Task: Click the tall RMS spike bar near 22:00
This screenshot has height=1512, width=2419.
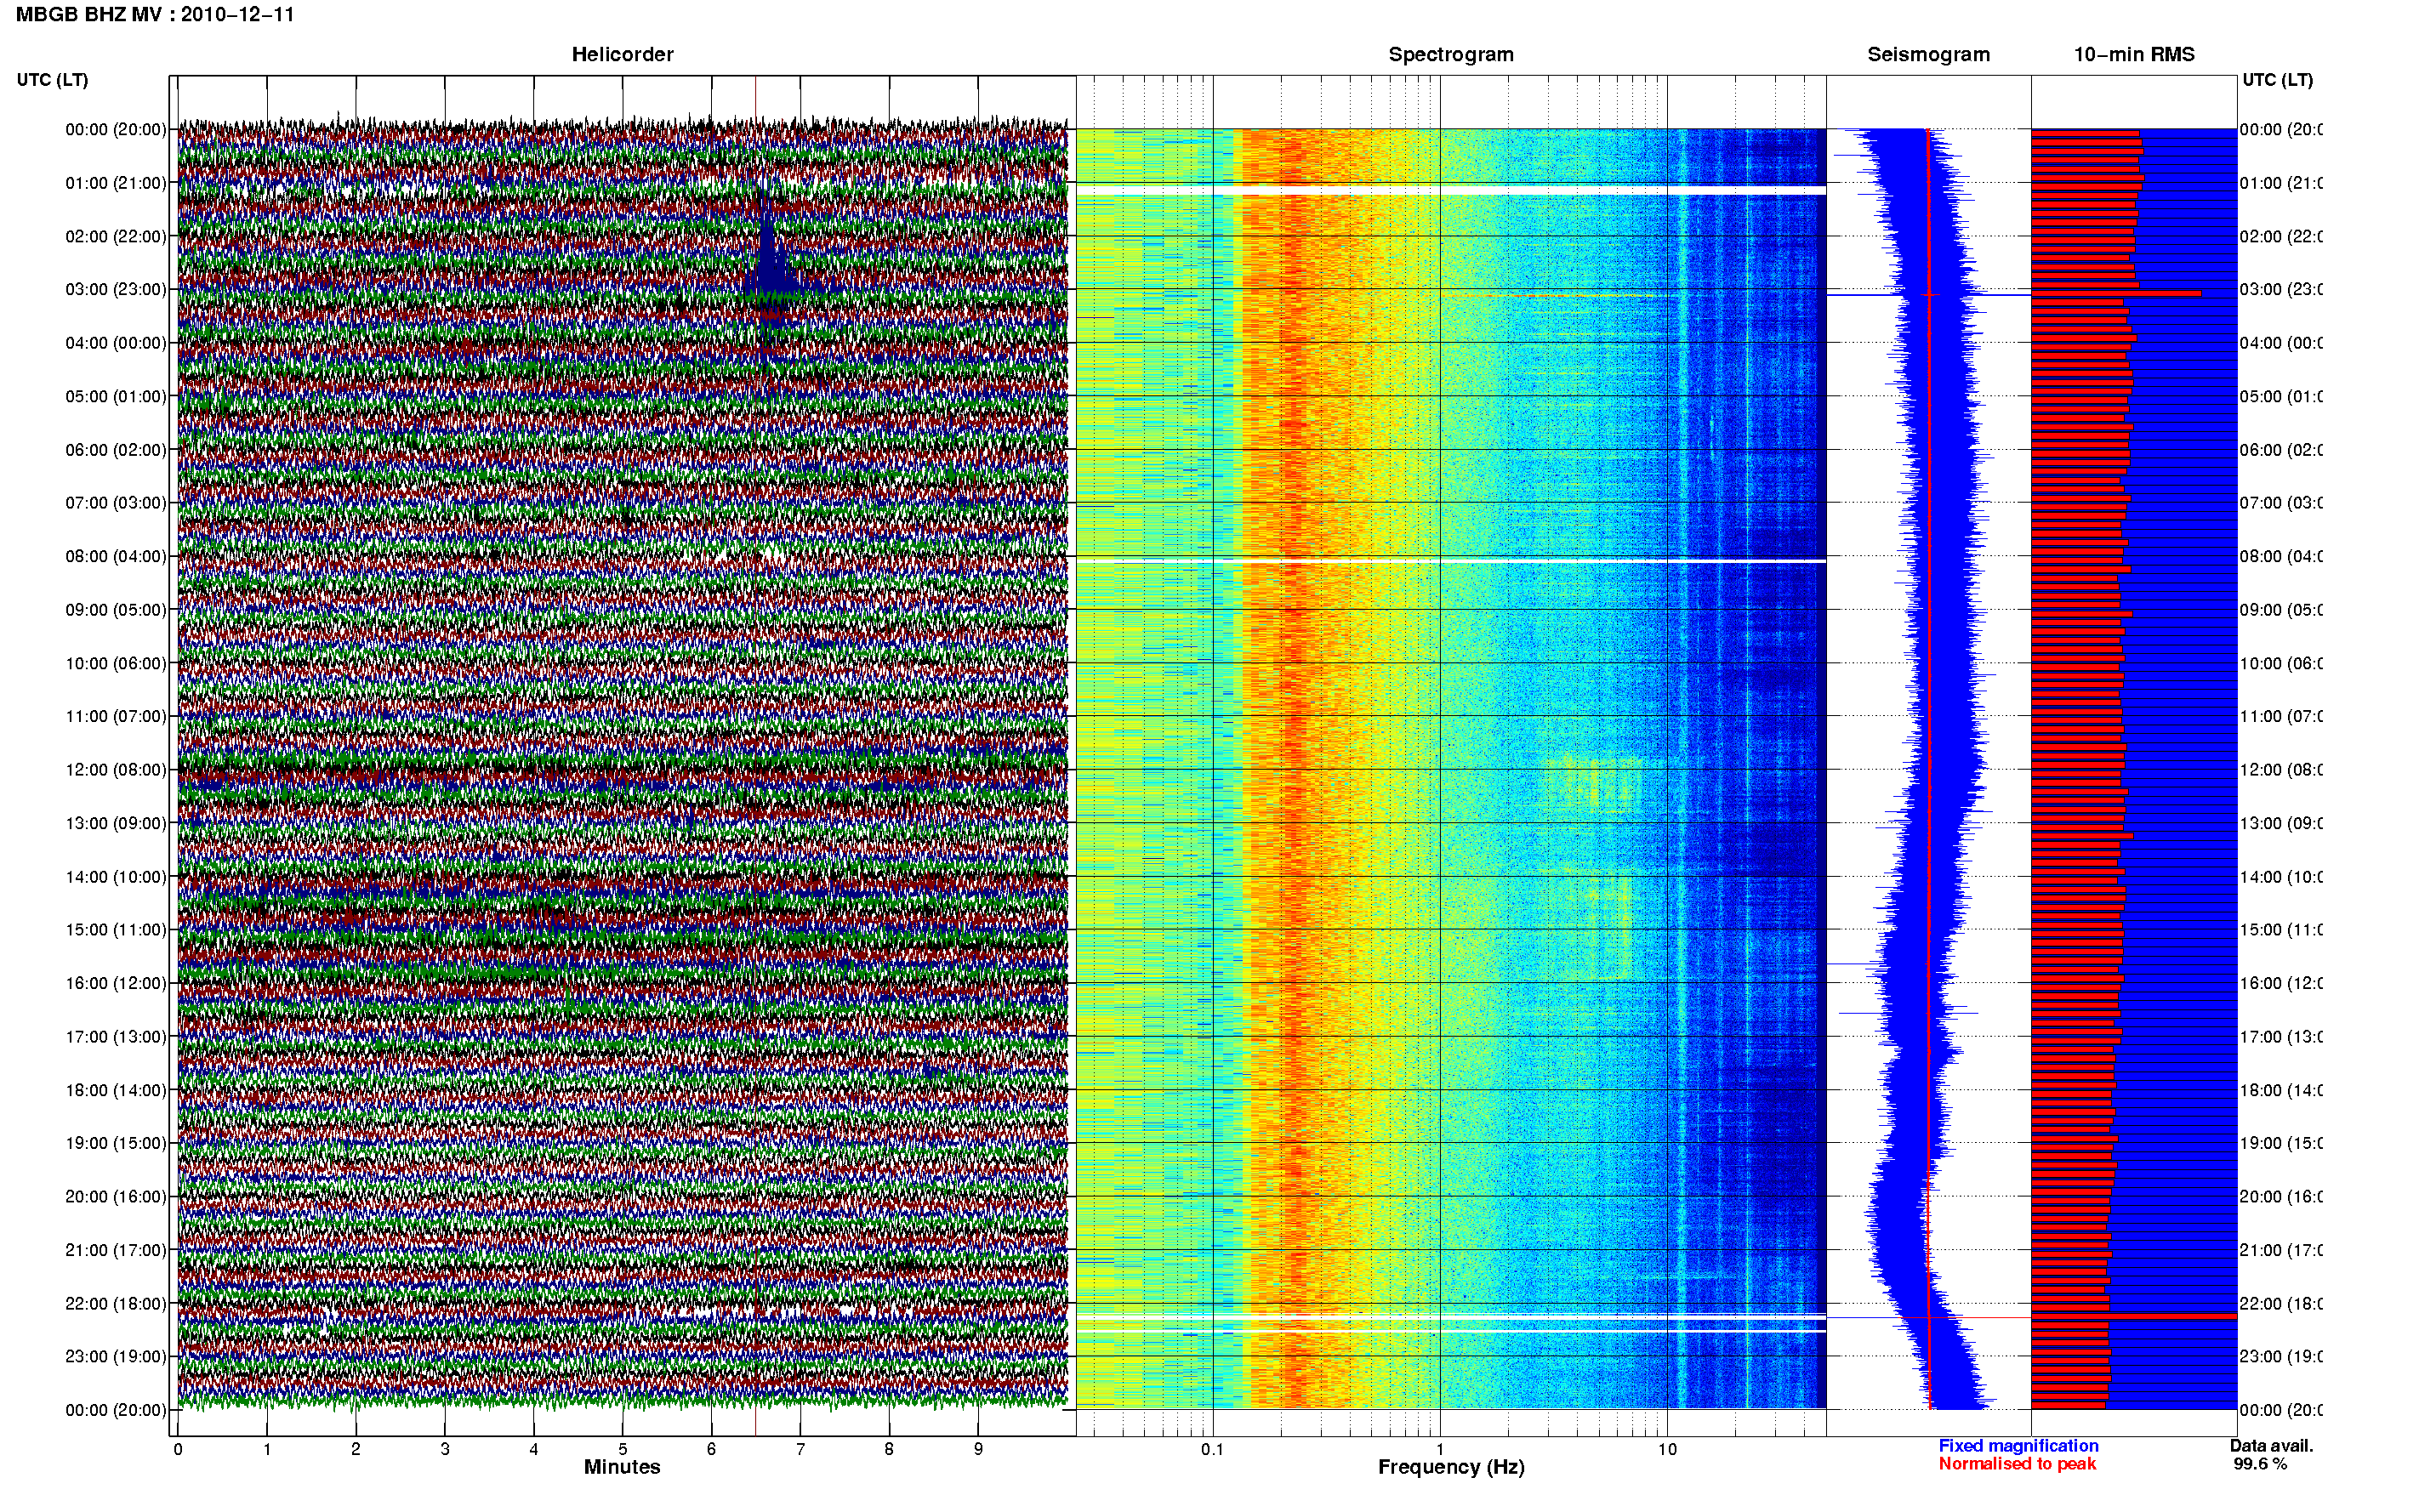Action: tap(2134, 1317)
